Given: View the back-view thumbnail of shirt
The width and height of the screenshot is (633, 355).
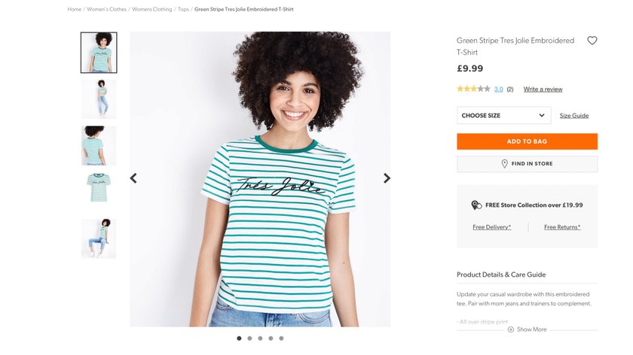Looking at the screenshot, I should (x=99, y=145).
